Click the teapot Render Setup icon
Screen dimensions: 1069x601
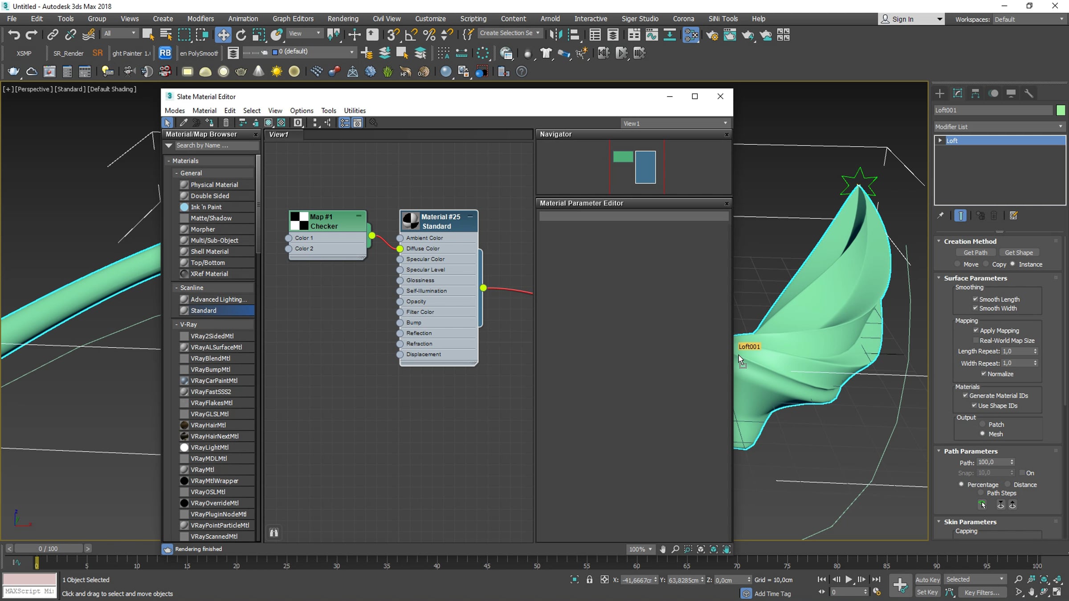(712, 35)
